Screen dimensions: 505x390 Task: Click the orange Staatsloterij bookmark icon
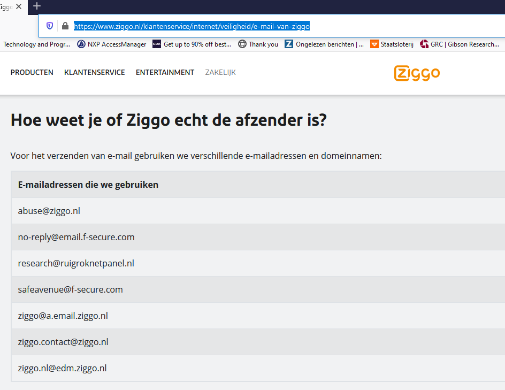coord(374,44)
